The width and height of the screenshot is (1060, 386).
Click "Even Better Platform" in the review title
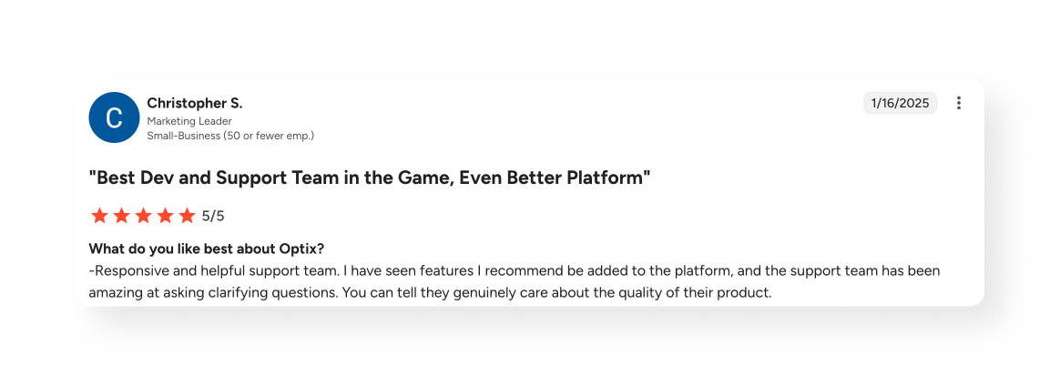pyautogui.click(x=554, y=178)
